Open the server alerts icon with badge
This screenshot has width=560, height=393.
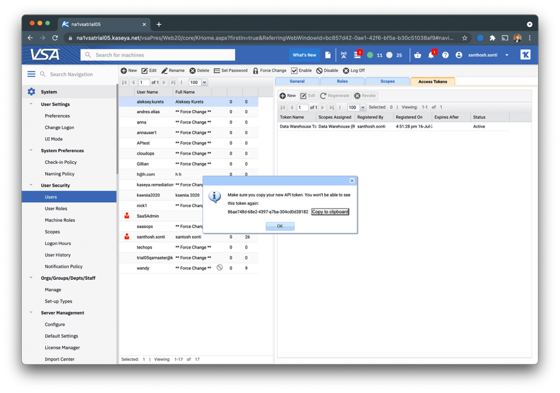(x=358, y=54)
